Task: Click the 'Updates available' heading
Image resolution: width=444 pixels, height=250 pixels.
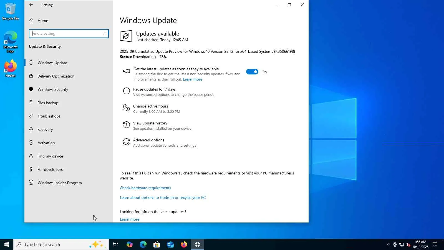Action: tap(158, 34)
